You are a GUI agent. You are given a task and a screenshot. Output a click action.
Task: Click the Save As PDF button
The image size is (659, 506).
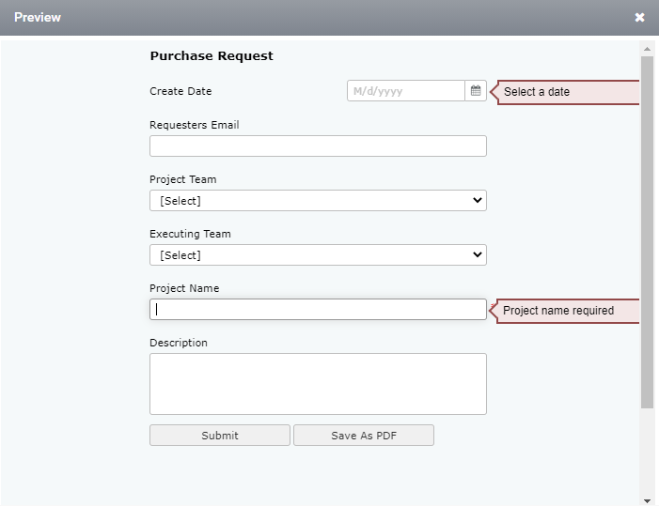(x=364, y=435)
